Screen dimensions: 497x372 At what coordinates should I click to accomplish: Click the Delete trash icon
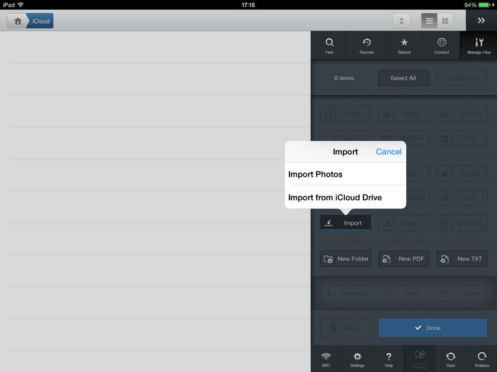pyautogui.click(x=333, y=328)
